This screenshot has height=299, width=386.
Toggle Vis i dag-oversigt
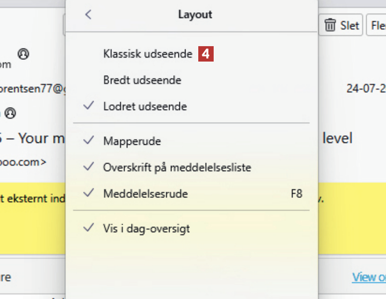(x=146, y=229)
